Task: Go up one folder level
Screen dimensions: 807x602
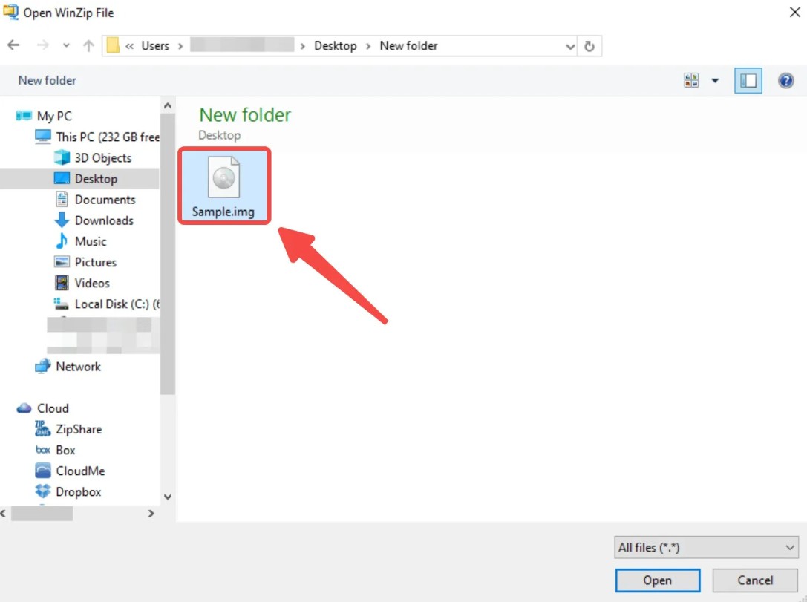Action: 88,45
